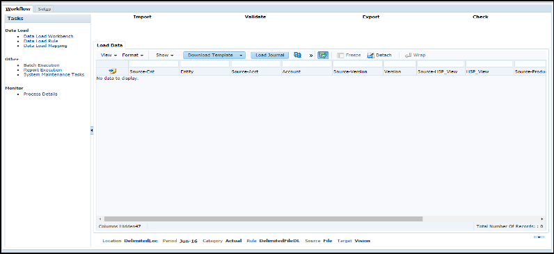Click the scroll left arrow of horizontal scrollbar
The height and width of the screenshot is (254, 554).
100,219
